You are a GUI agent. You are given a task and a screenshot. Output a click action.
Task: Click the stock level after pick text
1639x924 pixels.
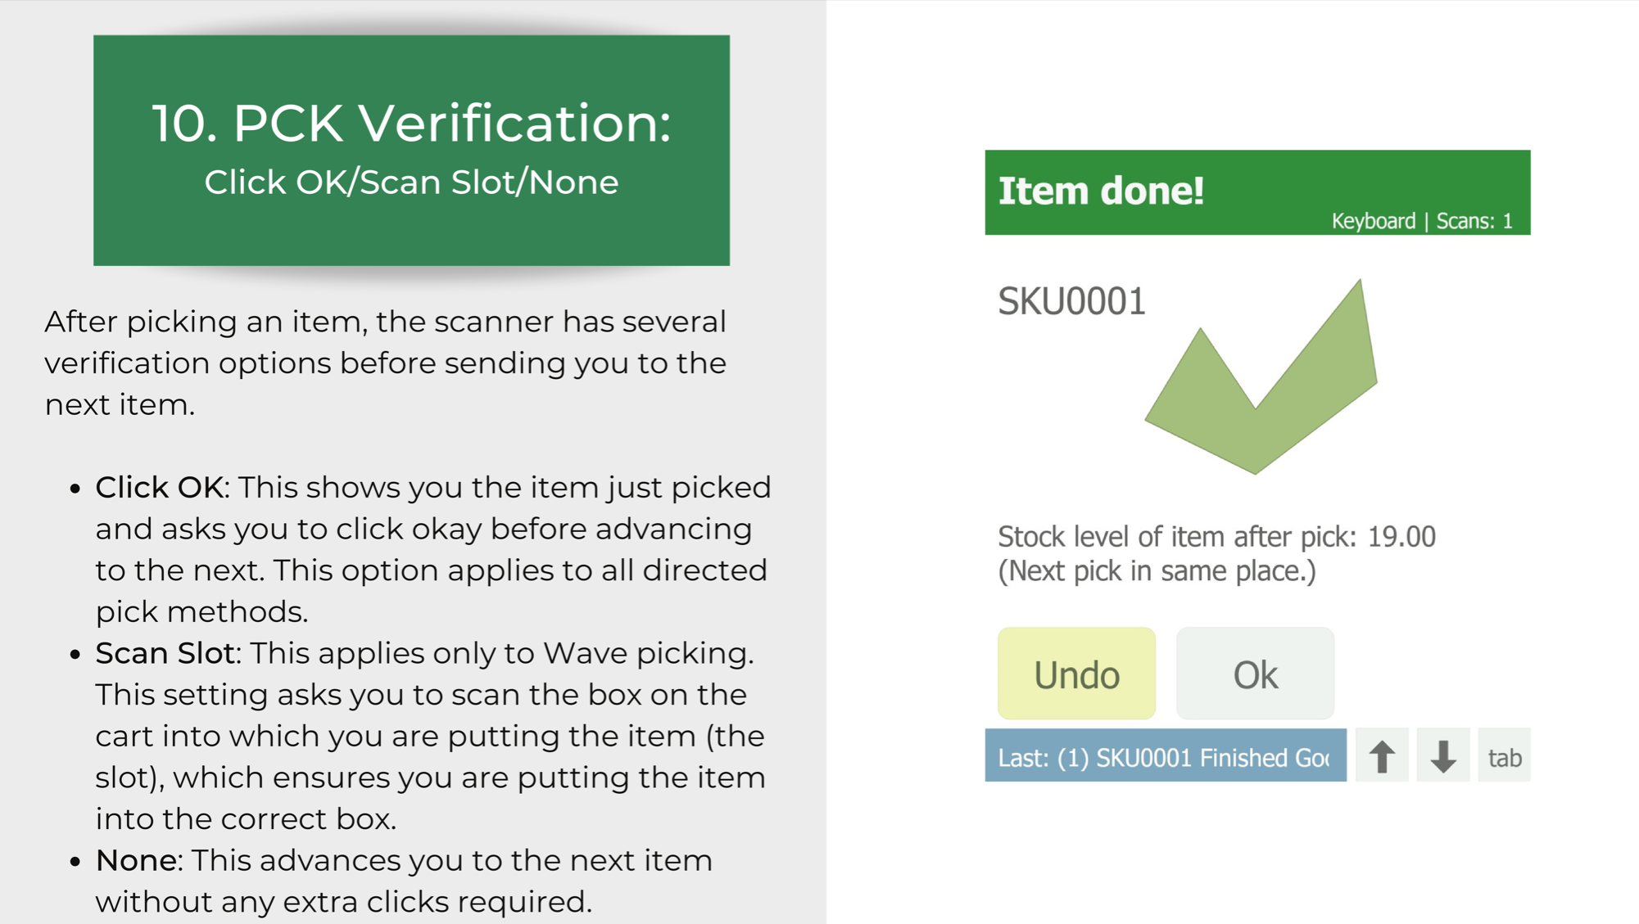coord(1216,537)
